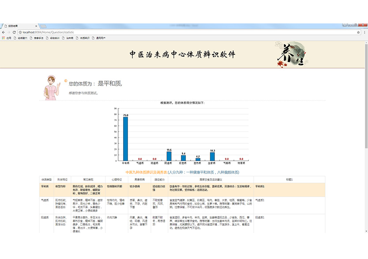Screen dimensions: 368x259
Task: Click the 阴虚质 bar labeled 15.6
Action: coord(169,156)
